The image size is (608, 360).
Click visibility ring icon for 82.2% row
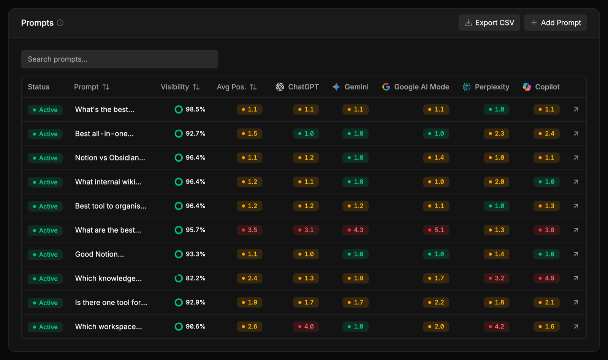179,278
